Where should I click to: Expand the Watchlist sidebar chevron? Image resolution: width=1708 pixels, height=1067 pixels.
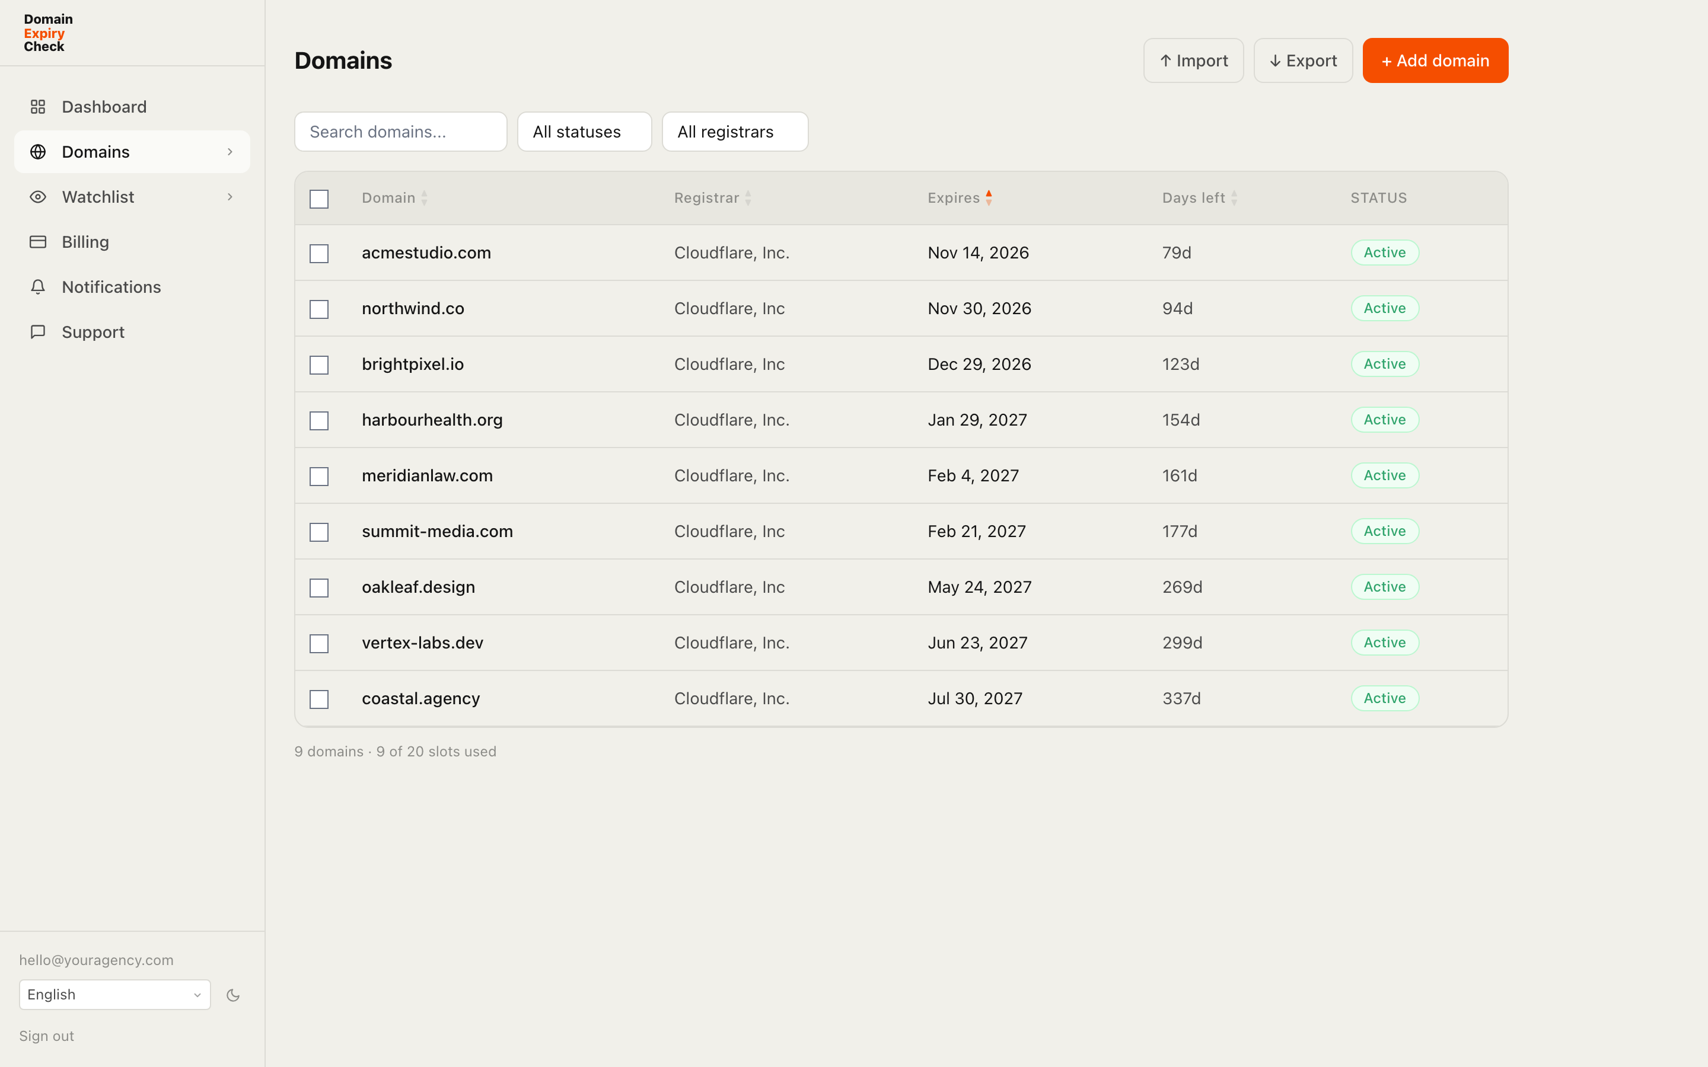[230, 197]
